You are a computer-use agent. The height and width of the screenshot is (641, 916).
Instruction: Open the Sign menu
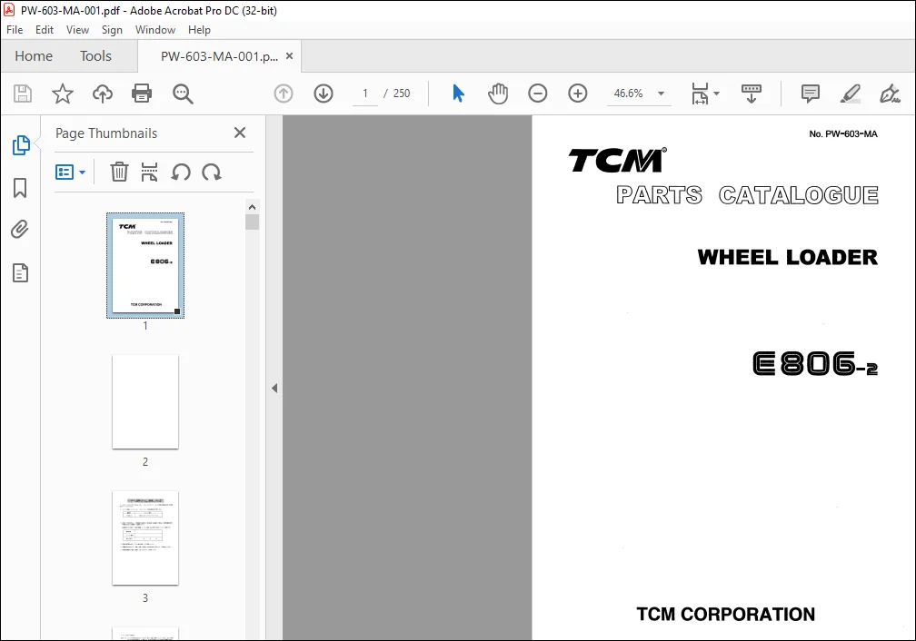[x=112, y=30]
